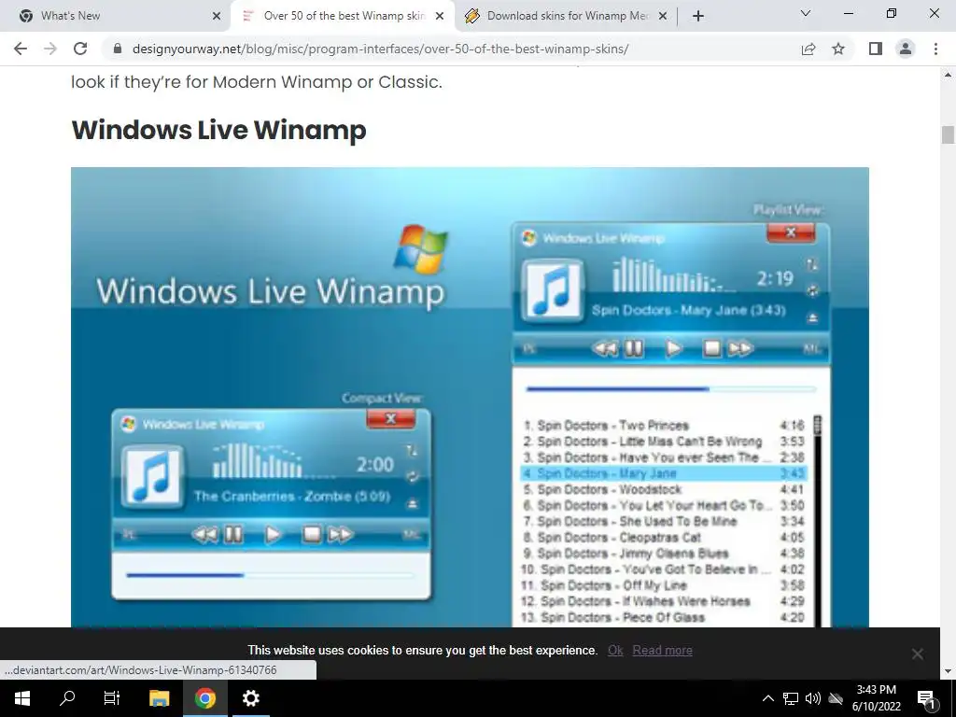Go back to the previous page
This screenshot has height=717, width=956.
21,49
